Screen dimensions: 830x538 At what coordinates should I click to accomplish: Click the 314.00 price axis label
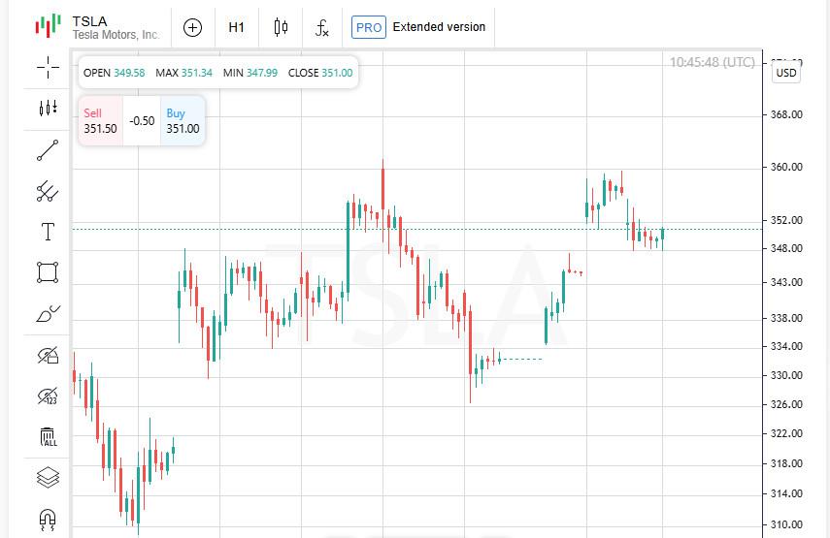pyautogui.click(x=786, y=494)
